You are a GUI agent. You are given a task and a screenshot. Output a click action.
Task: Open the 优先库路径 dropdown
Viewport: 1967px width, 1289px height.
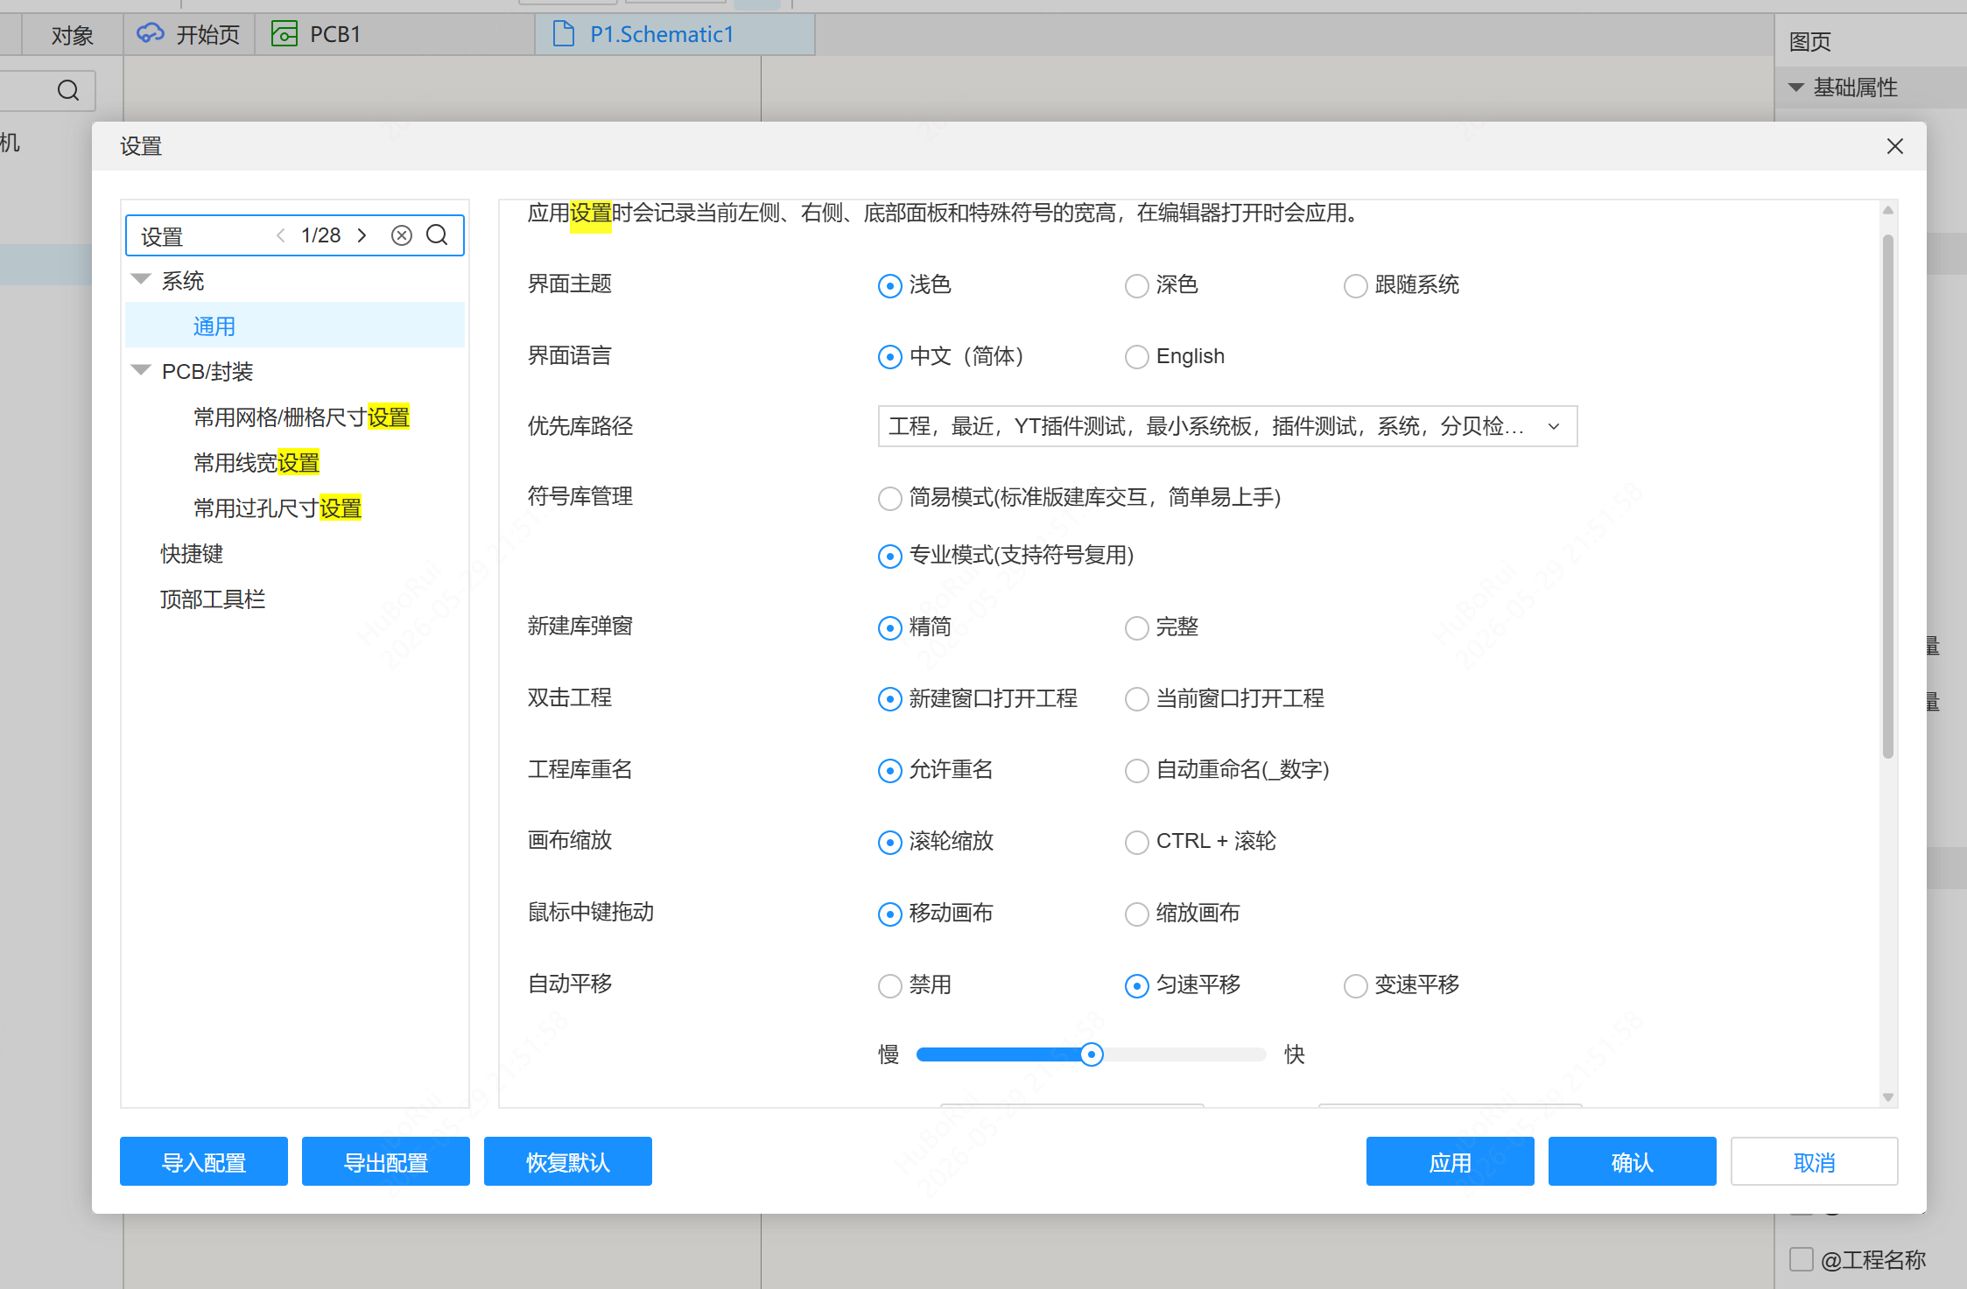1227,426
